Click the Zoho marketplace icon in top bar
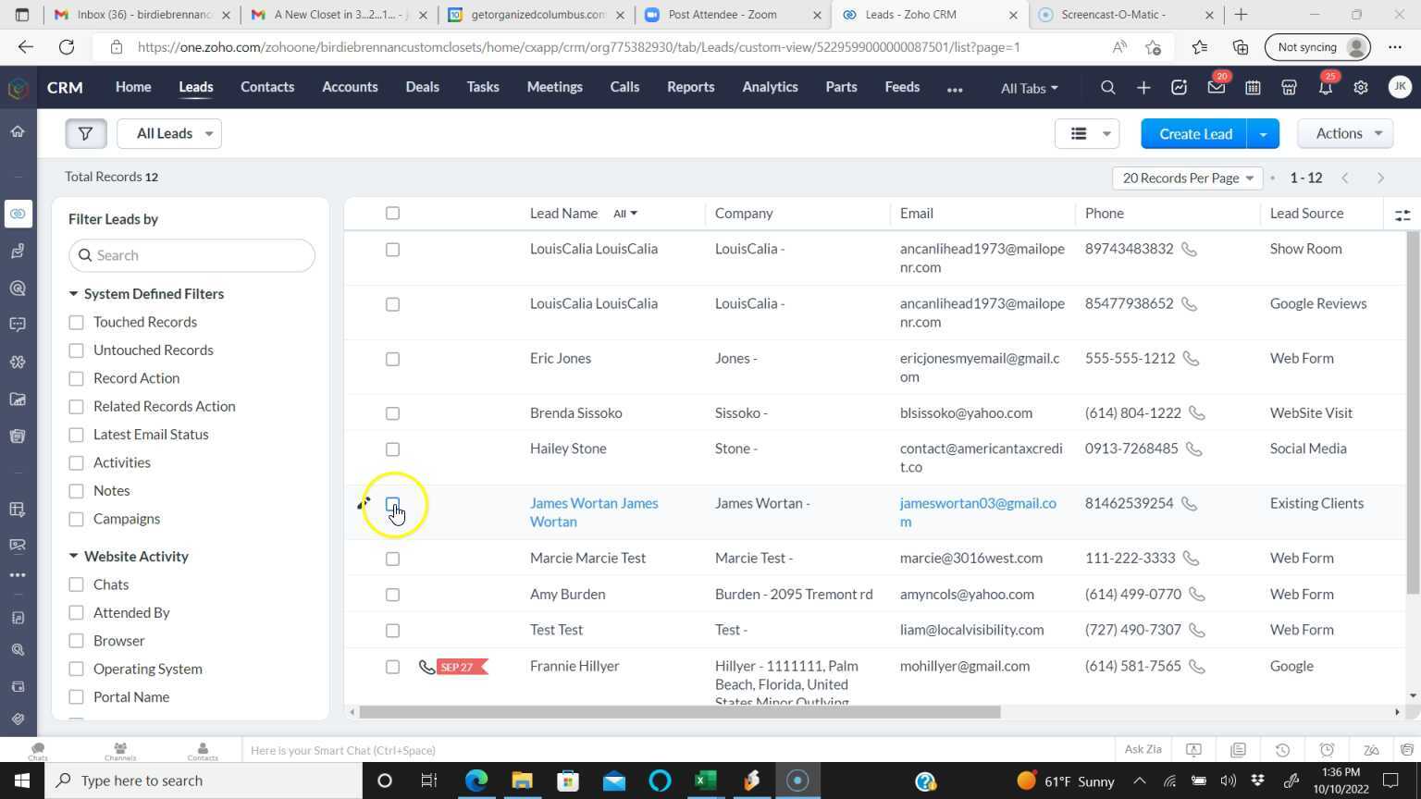Image resolution: width=1421 pixels, height=799 pixels. (x=1288, y=87)
